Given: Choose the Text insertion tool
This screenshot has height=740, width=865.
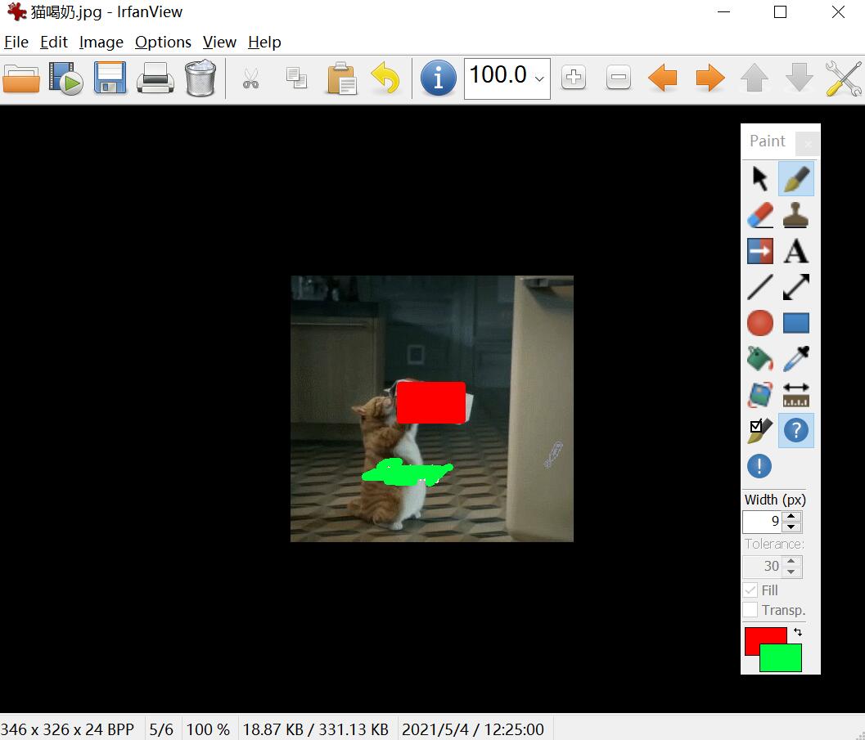Looking at the screenshot, I should click(x=795, y=251).
